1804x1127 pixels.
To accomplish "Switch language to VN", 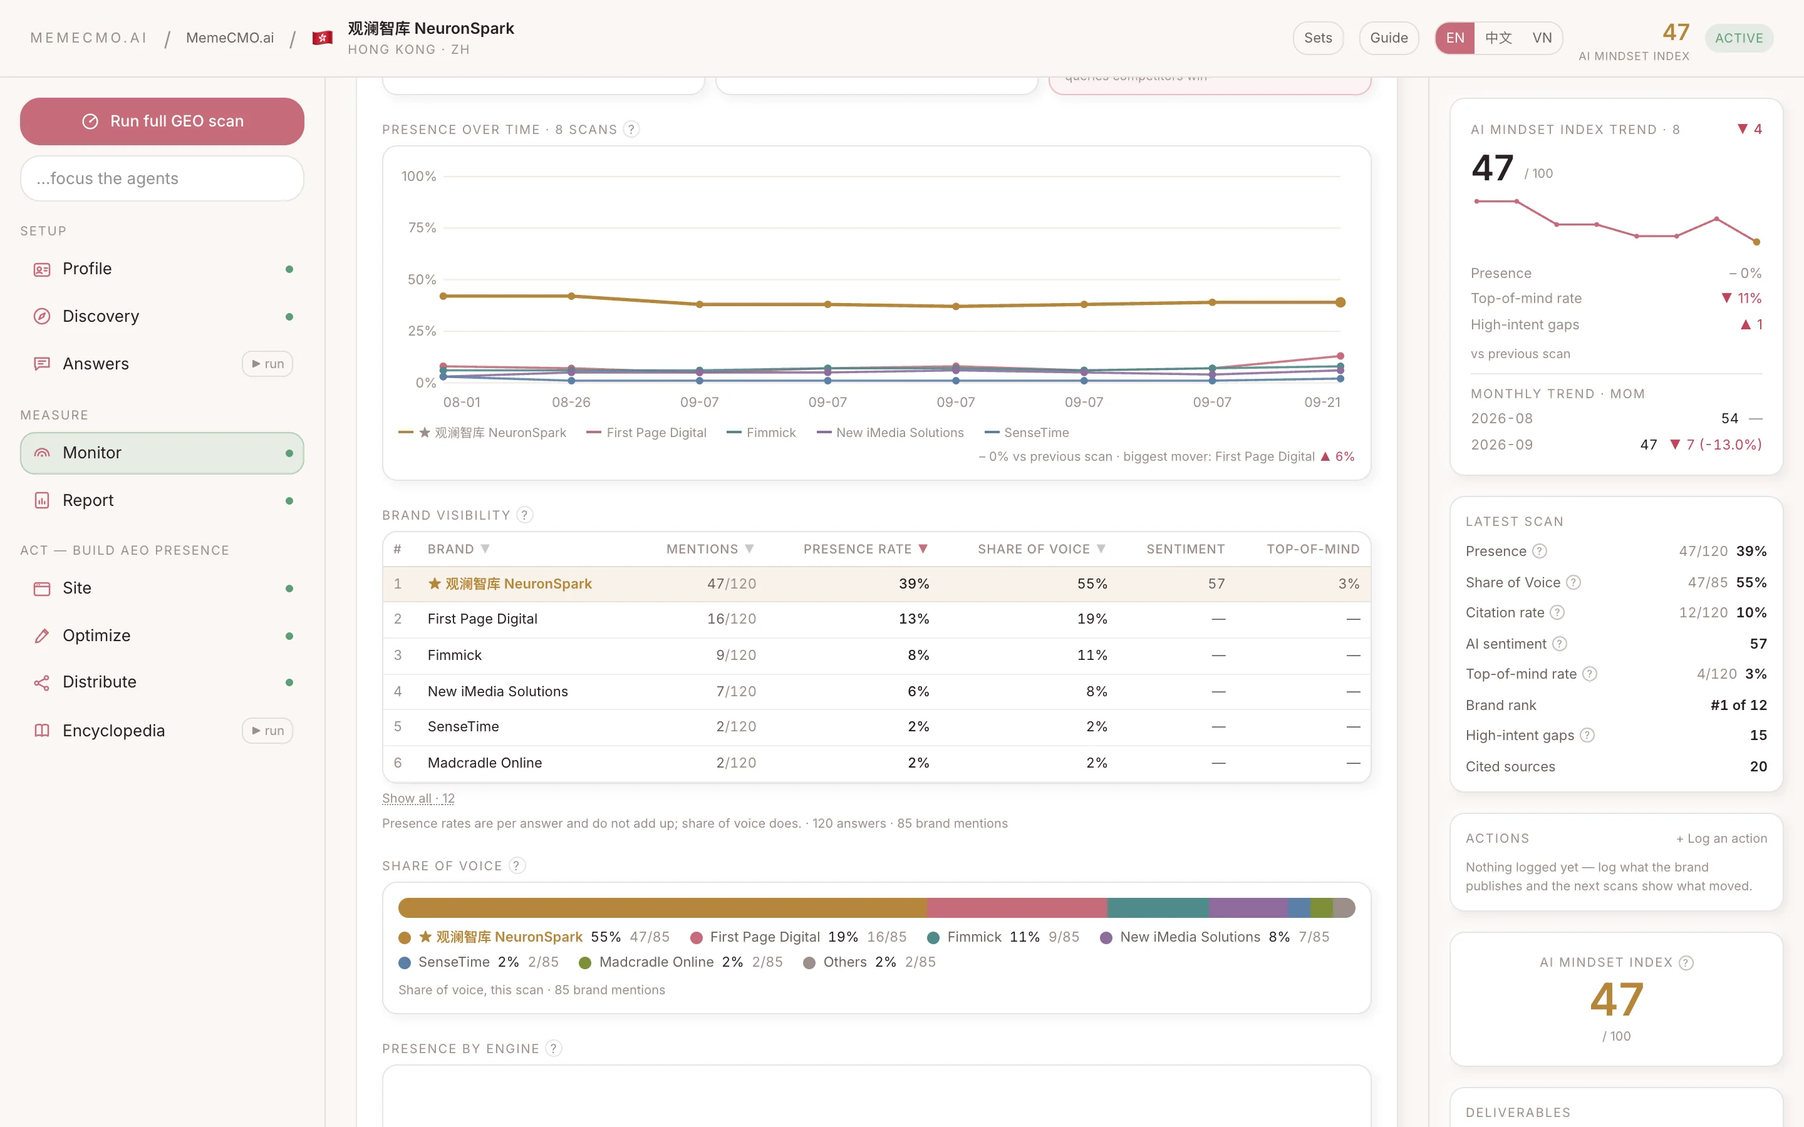I will (x=1542, y=38).
